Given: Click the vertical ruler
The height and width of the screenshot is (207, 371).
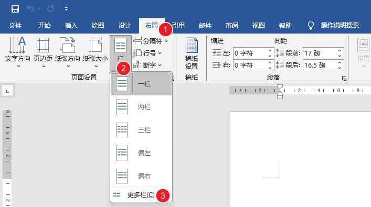Looking at the screenshot, I should point(7,158).
